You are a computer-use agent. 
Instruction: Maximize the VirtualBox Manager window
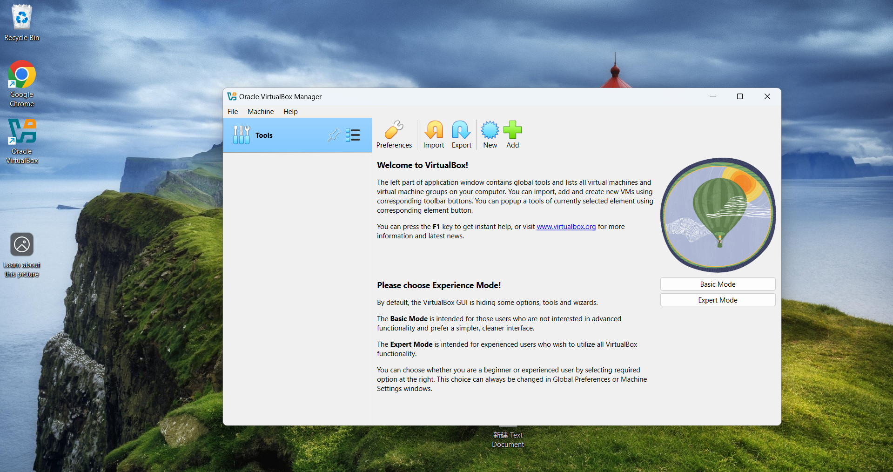click(740, 96)
